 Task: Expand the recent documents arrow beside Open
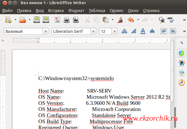tap(29, 20)
